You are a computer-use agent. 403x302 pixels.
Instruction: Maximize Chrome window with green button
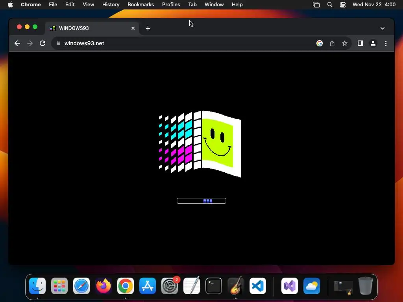point(35,27)
